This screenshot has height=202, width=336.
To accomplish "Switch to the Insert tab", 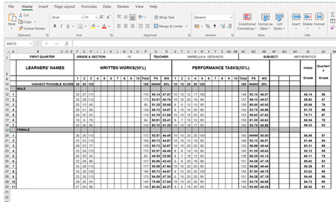I will pyautogui.click(x=43, y=7).
